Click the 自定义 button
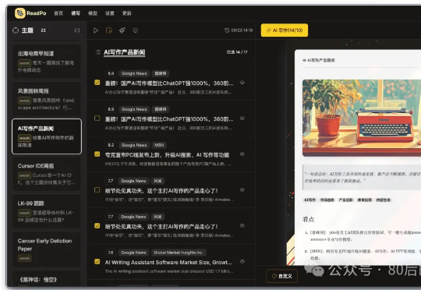 [x=281, y=276]
